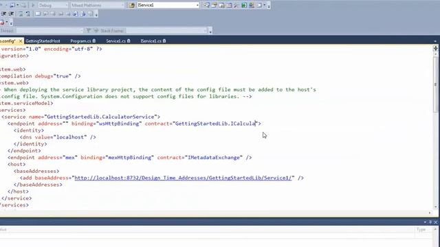Click the lock icon on Program.cs tab
Viewport: 440px width, 247px height.
94,41
